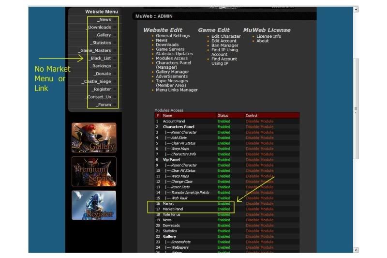Click the Premium Service banner
Screen dimensions: 387x258
[x=94, y=171]
